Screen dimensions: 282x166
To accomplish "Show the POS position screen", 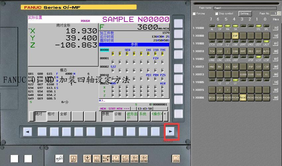I will pos(87,159).
